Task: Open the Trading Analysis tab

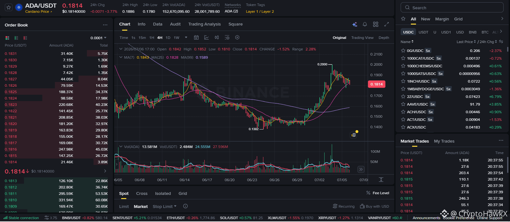Action: (x=204, y=24)
